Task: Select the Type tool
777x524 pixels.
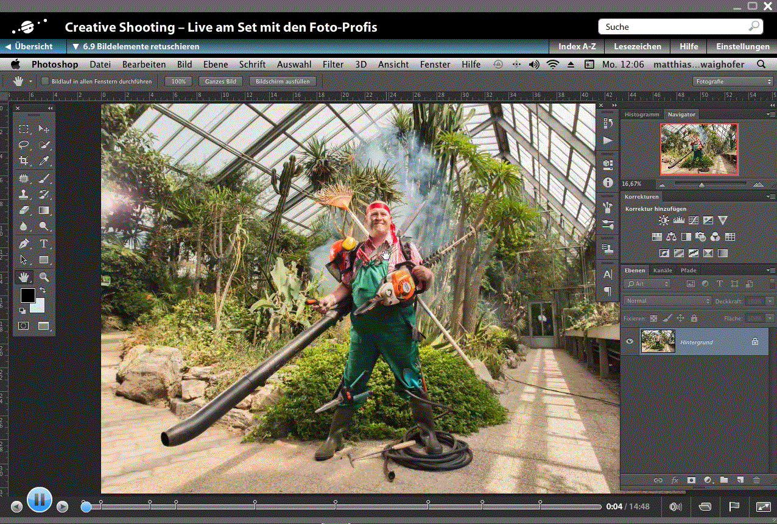Action: pos(44,244)
